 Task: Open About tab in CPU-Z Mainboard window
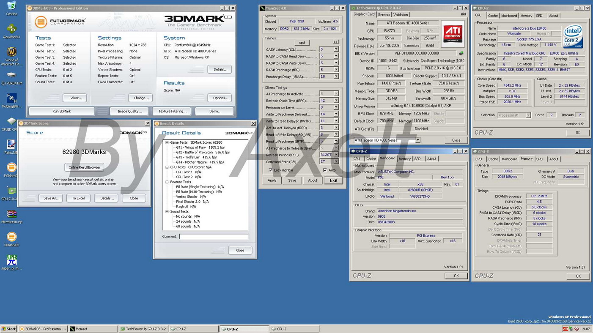point(431,159)
